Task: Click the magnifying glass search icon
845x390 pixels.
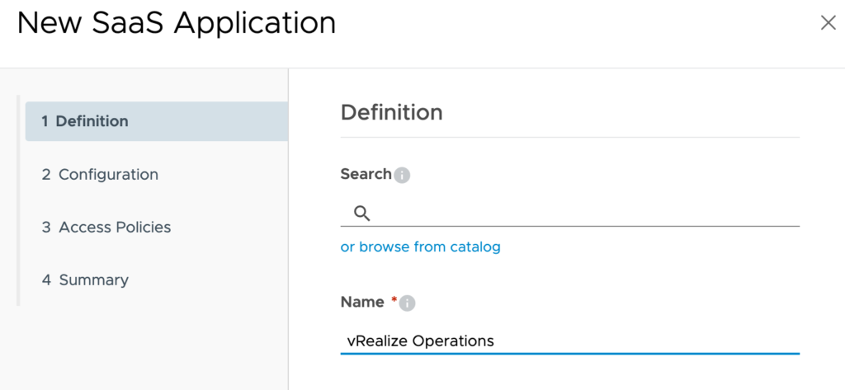Action: click(x=361, y=214)
